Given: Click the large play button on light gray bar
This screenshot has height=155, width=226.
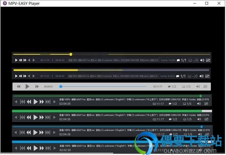Looking at the screenshot, I should pos(27,87).
